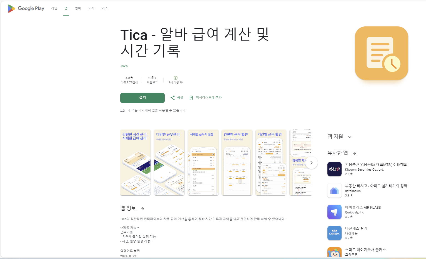Click the 키움증권 영웅문S# app icon
The height and width of the screenshot is (259, 426).
pos(334,169)
